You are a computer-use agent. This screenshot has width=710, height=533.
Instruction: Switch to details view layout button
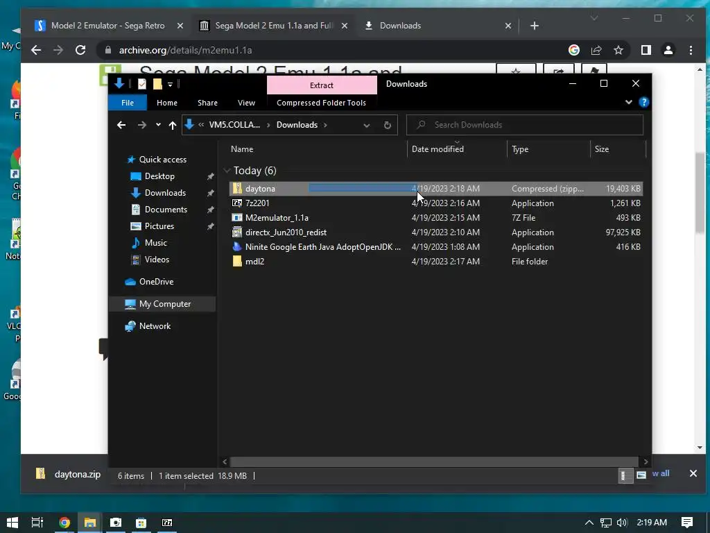pos(625,475)
